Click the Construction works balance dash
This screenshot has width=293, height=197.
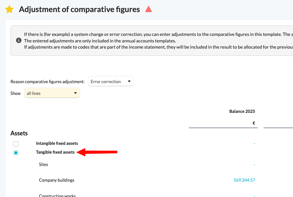click(x=254, y=196)
